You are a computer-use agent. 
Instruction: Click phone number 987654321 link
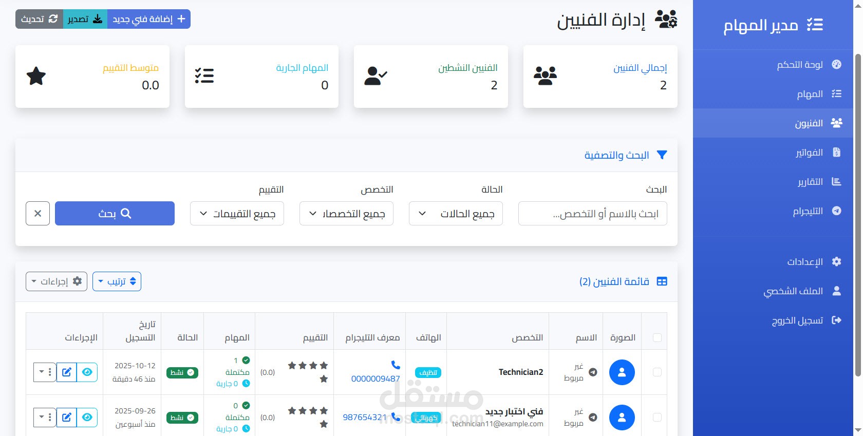click(365, 418)
